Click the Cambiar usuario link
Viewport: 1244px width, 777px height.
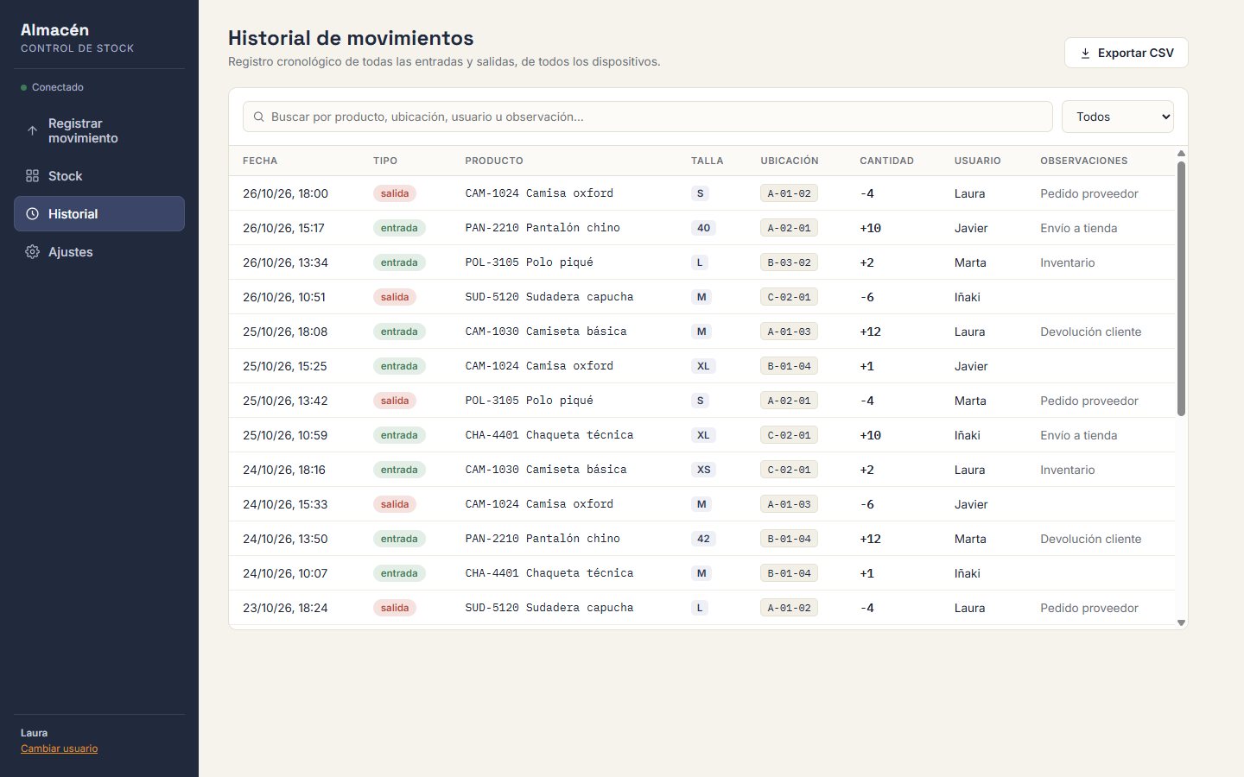click(59, 749)
